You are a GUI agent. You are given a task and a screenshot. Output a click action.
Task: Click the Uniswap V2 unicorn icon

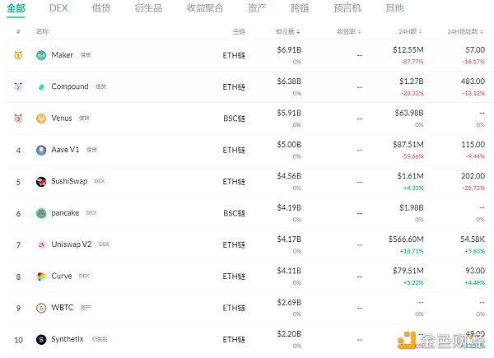(41, 244)
